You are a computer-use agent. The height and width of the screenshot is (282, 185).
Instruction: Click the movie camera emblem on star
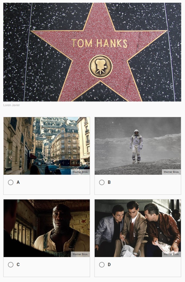click(101, 67)
